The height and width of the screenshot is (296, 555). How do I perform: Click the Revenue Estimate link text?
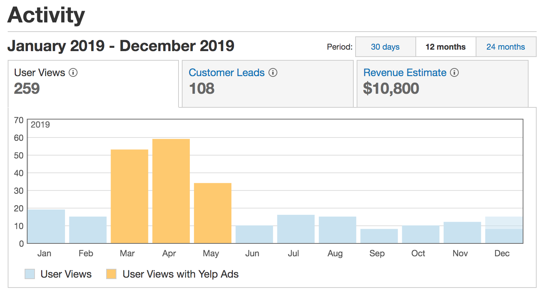coord(405,73)
